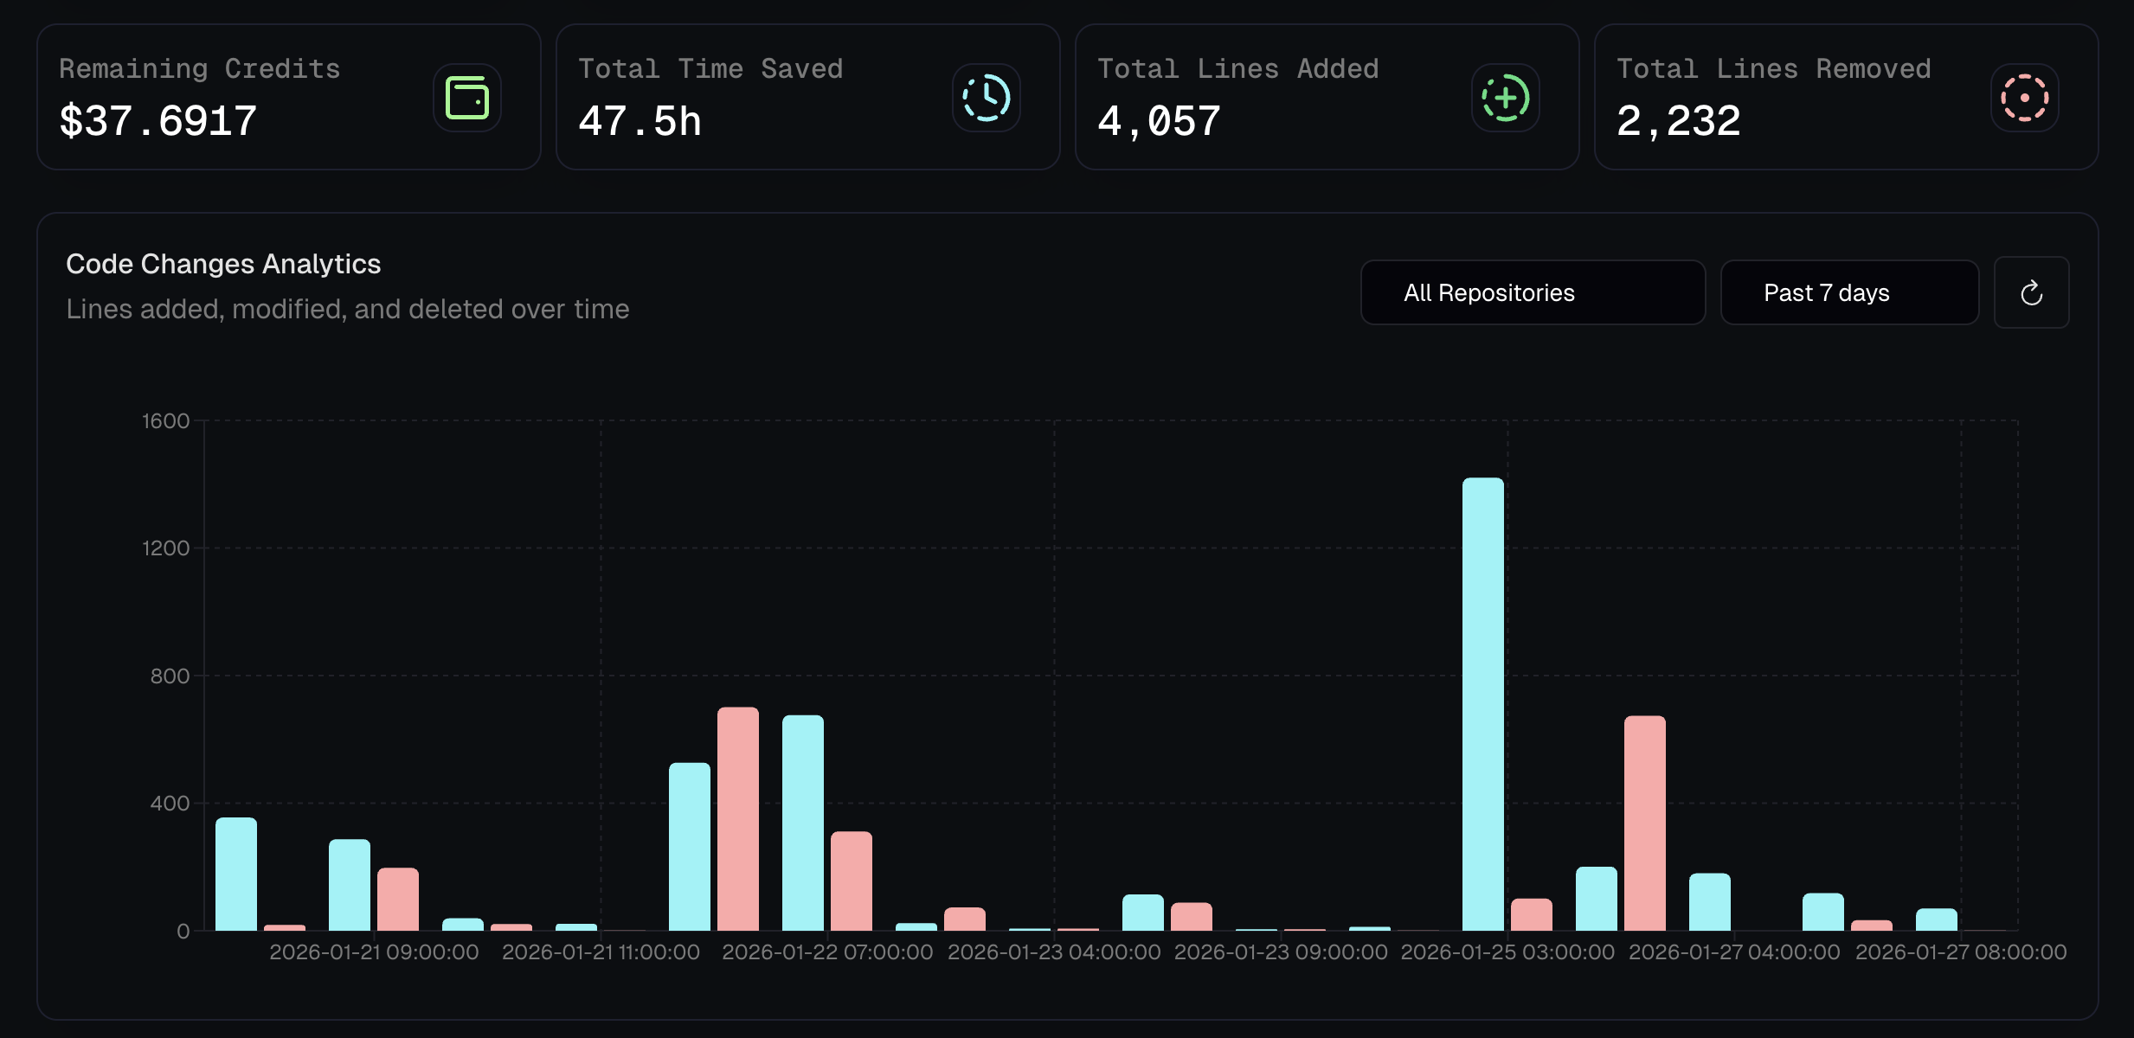
Task: Open the Past 7 days time range selector
Action: 1849,292
